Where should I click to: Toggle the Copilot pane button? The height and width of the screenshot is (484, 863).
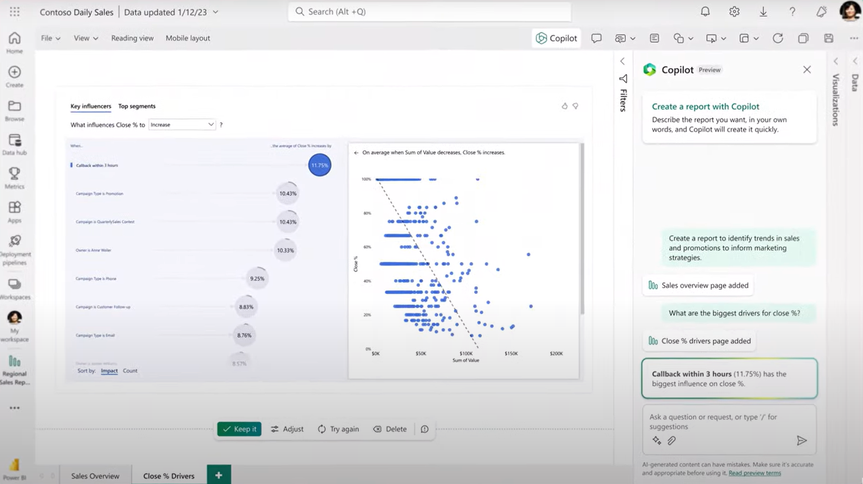(x=556, y=38)
